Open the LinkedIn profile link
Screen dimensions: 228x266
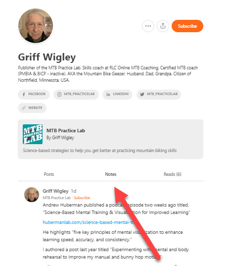(117, 94)
